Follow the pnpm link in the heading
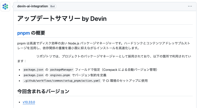Viewport: 199px width, 108px height. tap(23, 33)
